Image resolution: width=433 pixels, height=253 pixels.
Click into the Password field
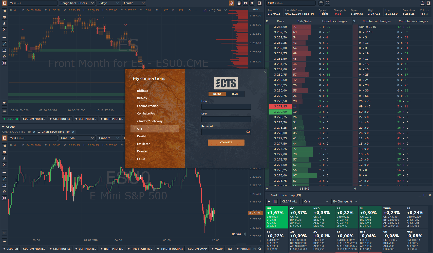pyautogui.click(x=226, y=132)
